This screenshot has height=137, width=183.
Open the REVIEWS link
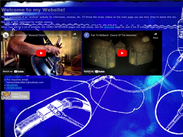point(12,85)
